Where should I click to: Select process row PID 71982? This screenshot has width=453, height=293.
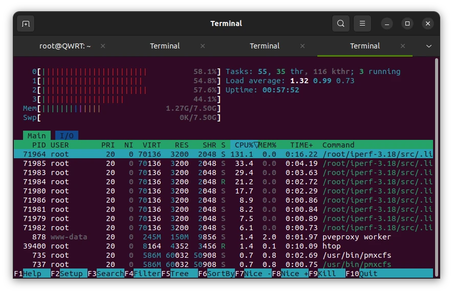[223, 228]
